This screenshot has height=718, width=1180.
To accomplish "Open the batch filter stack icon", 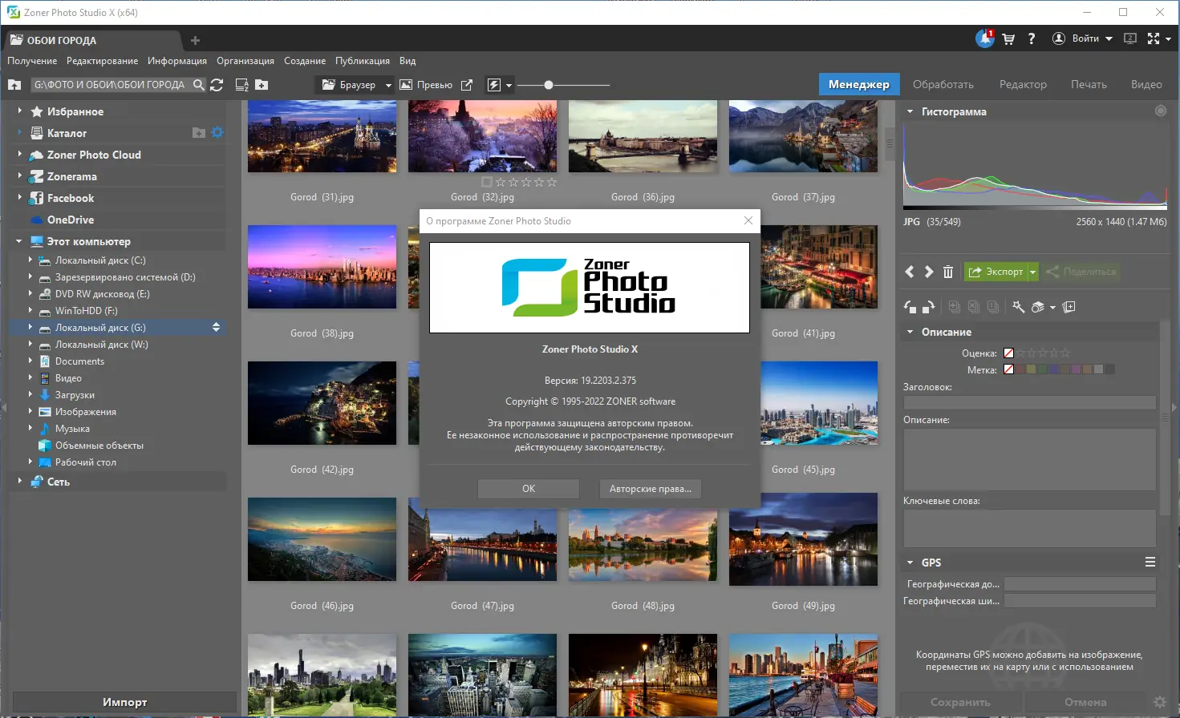I will [1038, 307].
